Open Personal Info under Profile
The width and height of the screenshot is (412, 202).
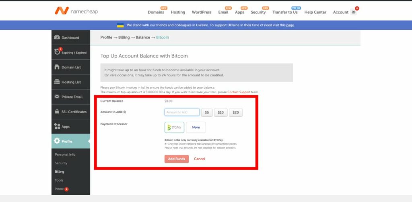pos(65,155)
